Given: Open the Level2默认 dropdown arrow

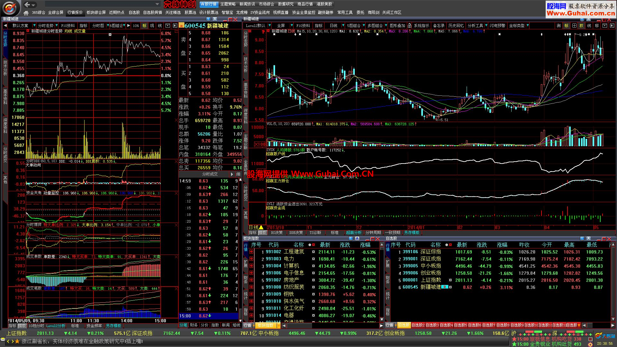Looking at the screenshot, I should (x=270, y=25).
